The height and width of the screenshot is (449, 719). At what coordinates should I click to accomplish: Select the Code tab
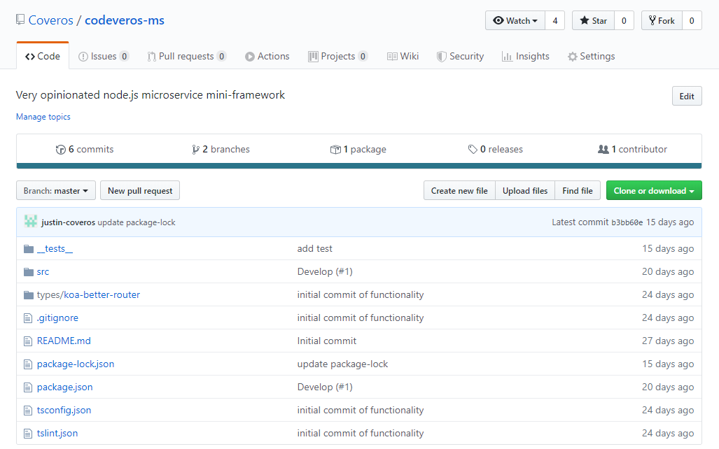tap(43, 57)
